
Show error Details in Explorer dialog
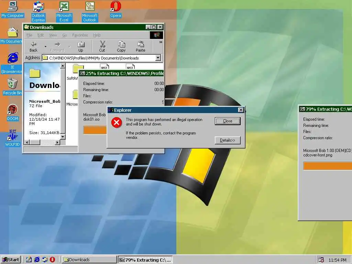click(x=228, y=140)
